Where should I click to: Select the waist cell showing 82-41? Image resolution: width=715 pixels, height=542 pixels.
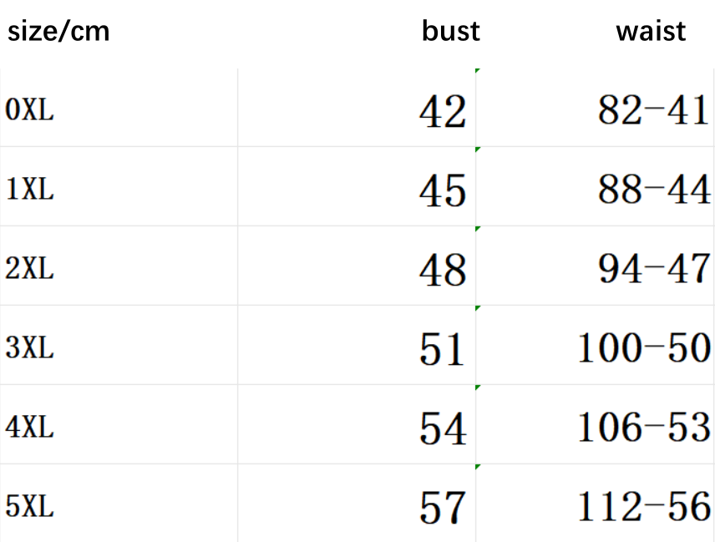tap(653, 110)
